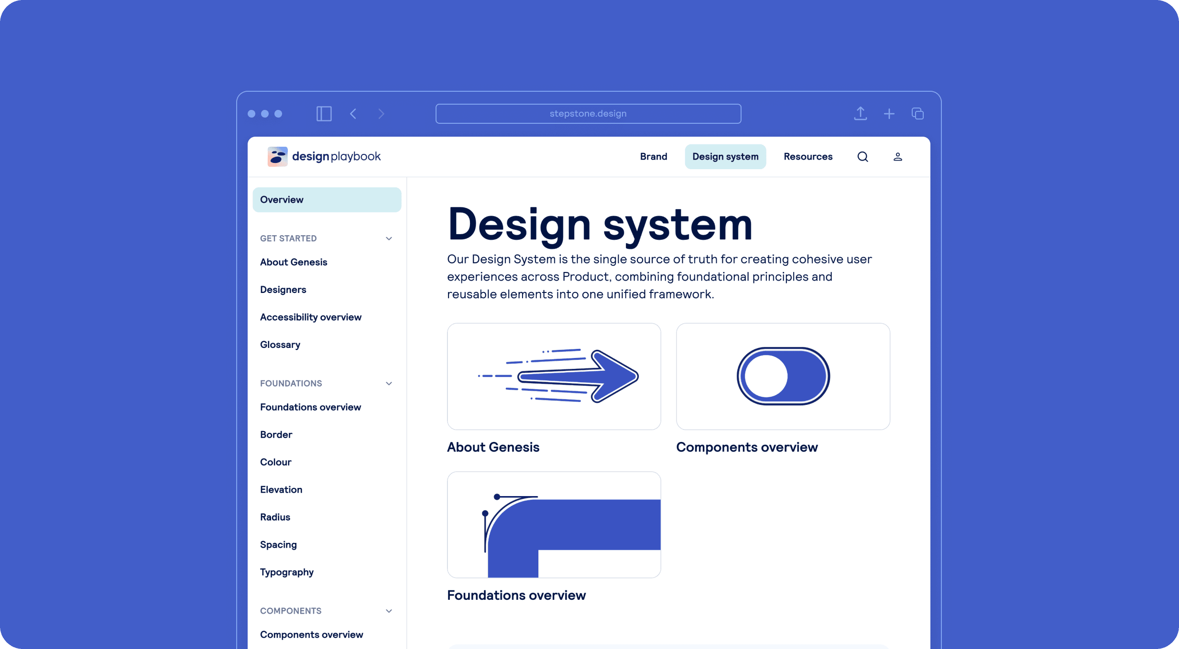Go back with the browser back arrow
This screenshot has width=1179, height=649.
click(353, 114)
